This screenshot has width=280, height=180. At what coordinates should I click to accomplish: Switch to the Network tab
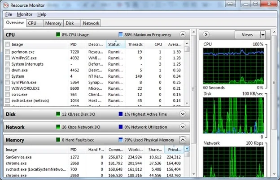91,23
